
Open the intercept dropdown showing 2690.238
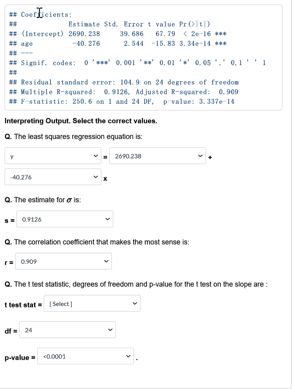(x=158, y=156)
